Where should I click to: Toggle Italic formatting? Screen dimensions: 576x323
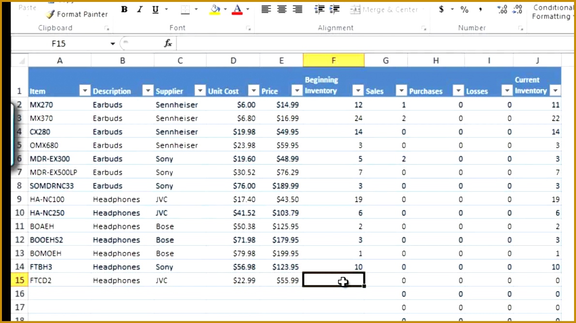pyautogui.click(x=139, y=10)
